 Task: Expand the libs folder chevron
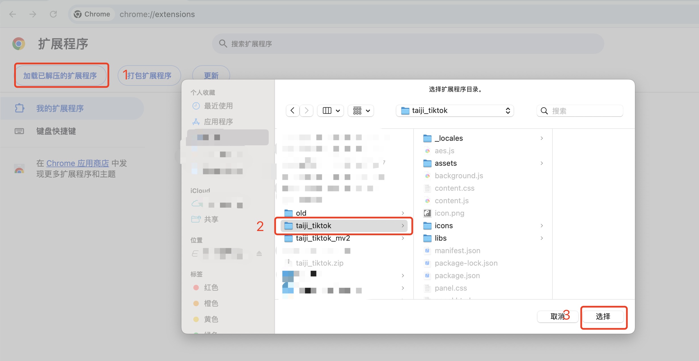coord(542,238)
